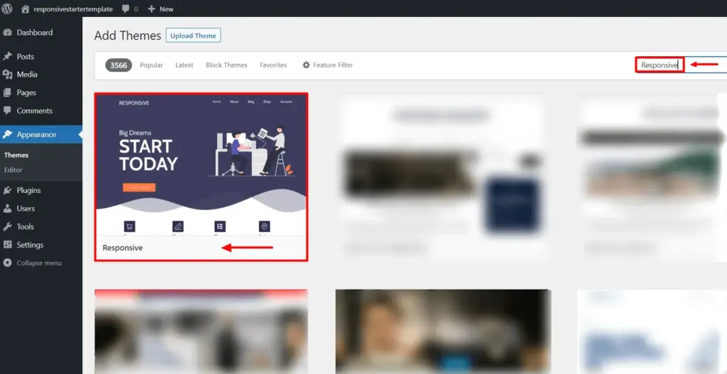The image size is (727, 374).
Task: Open Settings in the sidebar
Action: [x=30, y=245]
